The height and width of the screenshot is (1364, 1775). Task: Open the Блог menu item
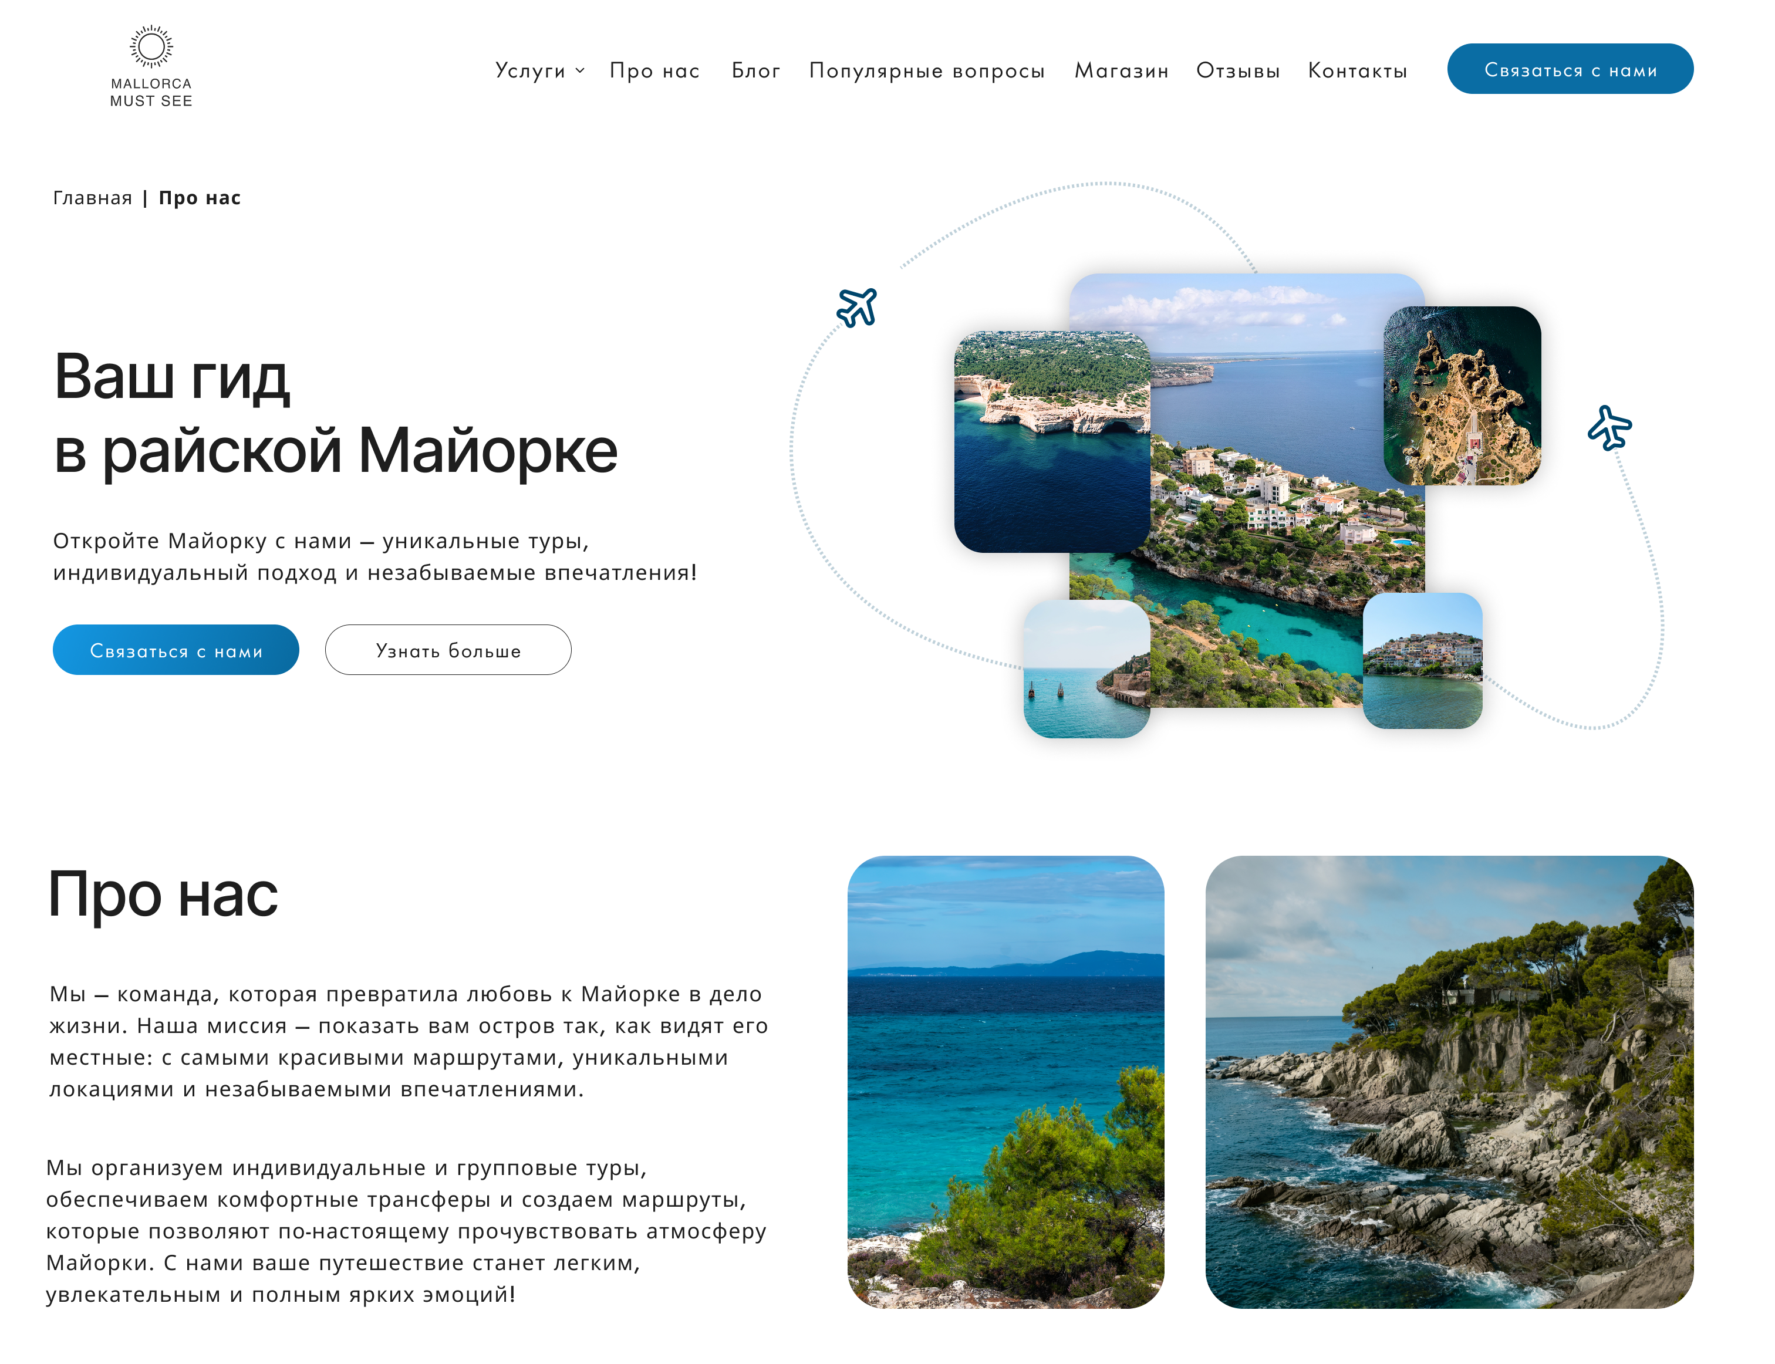click(755, 70)
